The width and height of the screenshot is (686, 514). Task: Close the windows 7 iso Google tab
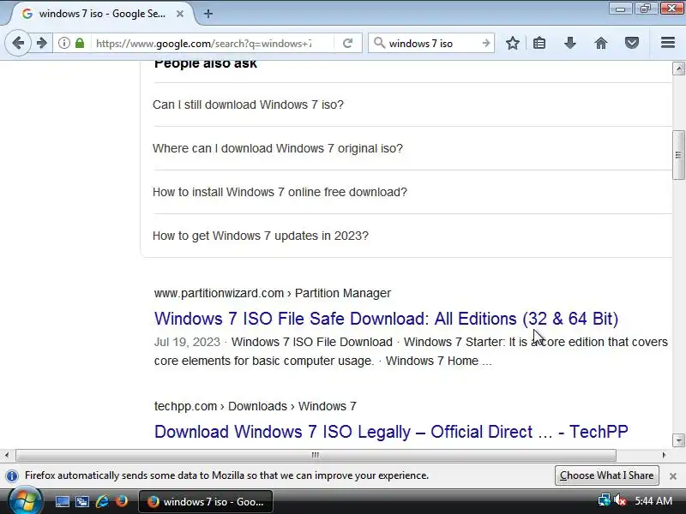pyautogui.click(x=180, y=14)
